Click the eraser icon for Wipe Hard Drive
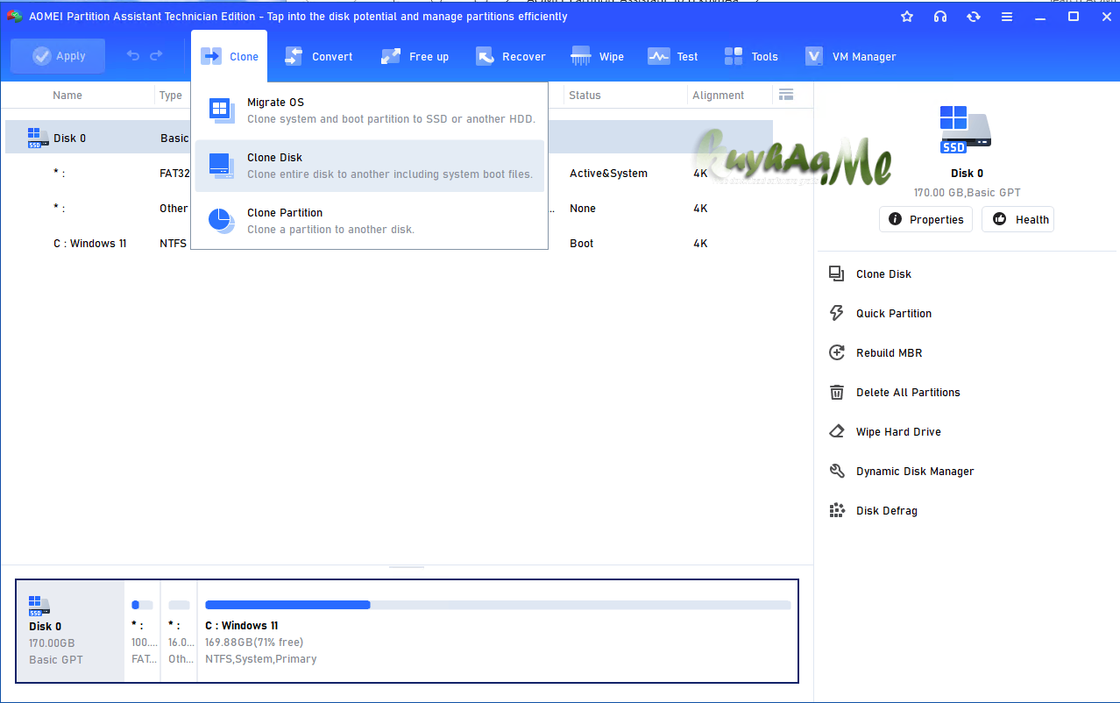The width and height of the screenshot is (1120, 703). pyautogui.click(x=837, y=431)
